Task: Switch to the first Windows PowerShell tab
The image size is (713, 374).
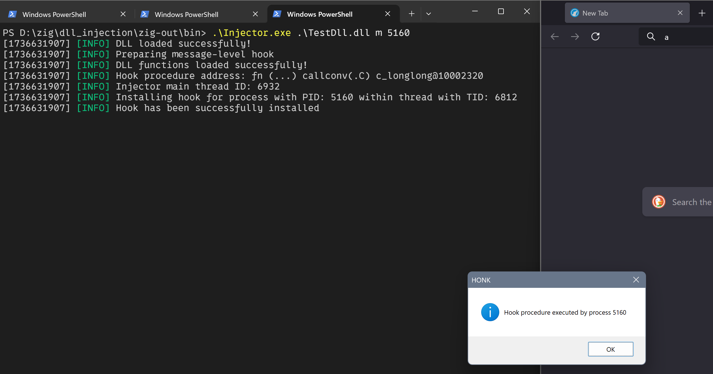Action: click(67, 14)
